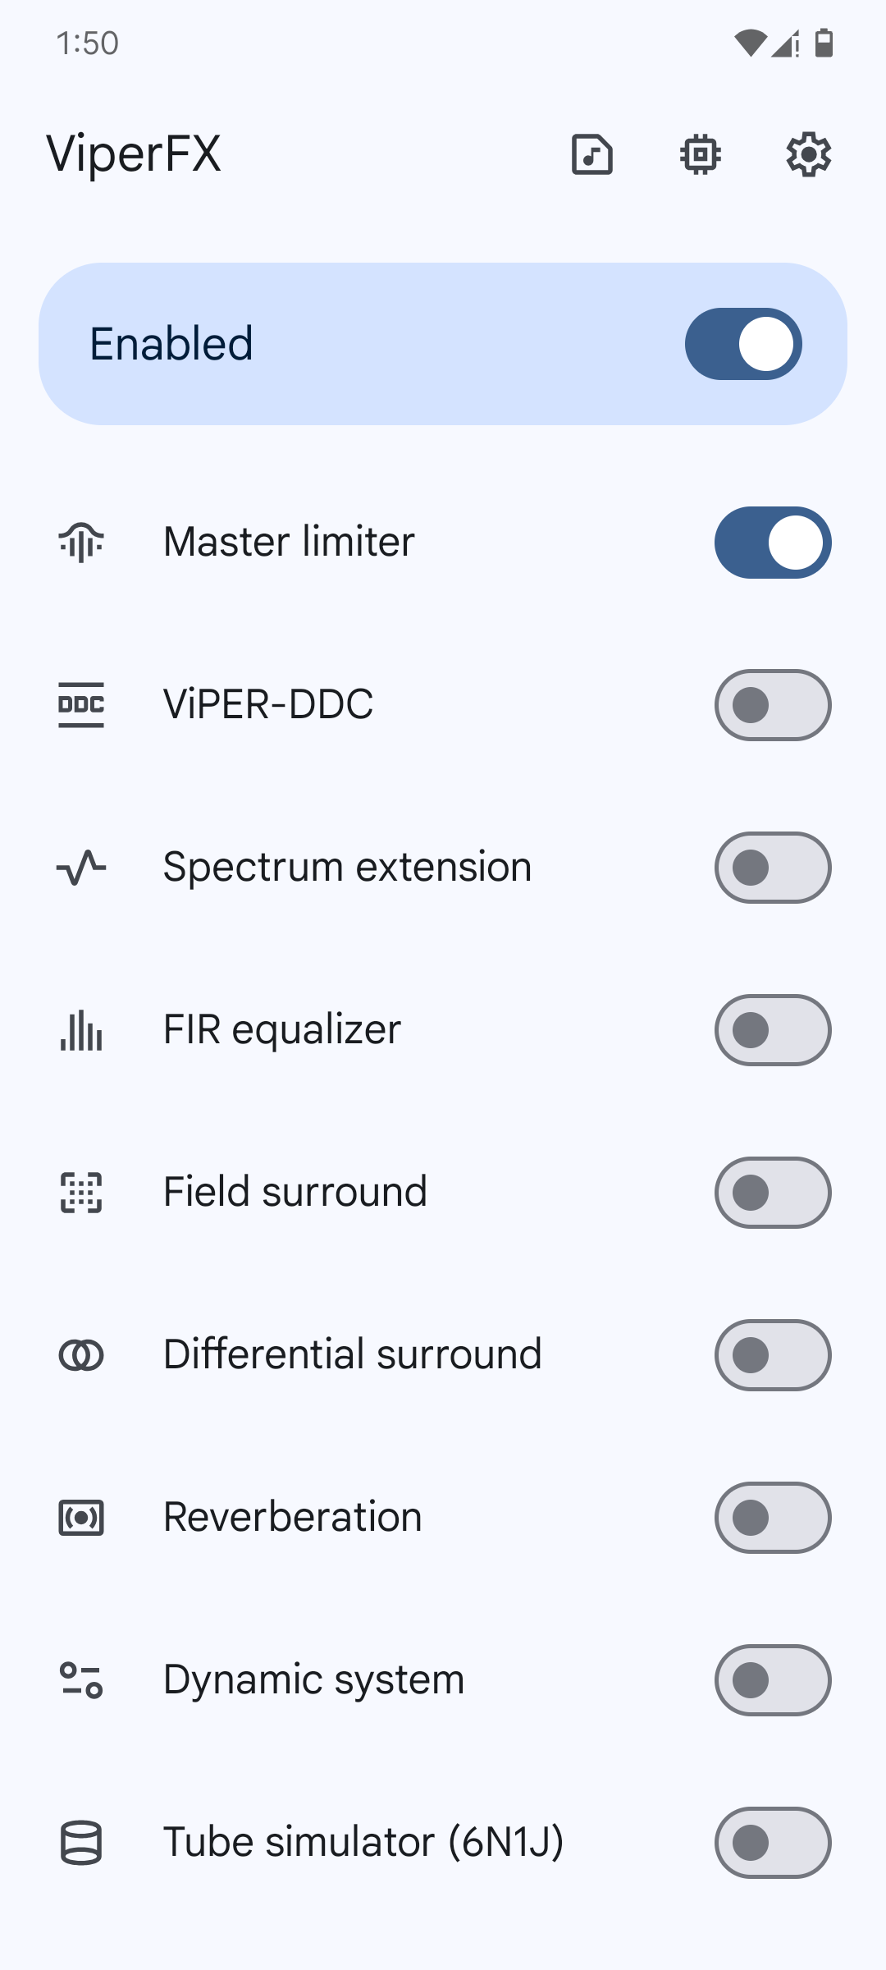This screenshot has width=886, height=1970.
Task: Enable the ViPER-DDC switch
Action: pos(773,705)
